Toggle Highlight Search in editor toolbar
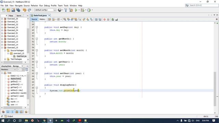Viewport: 219px width, 123px height. [76, 19]
